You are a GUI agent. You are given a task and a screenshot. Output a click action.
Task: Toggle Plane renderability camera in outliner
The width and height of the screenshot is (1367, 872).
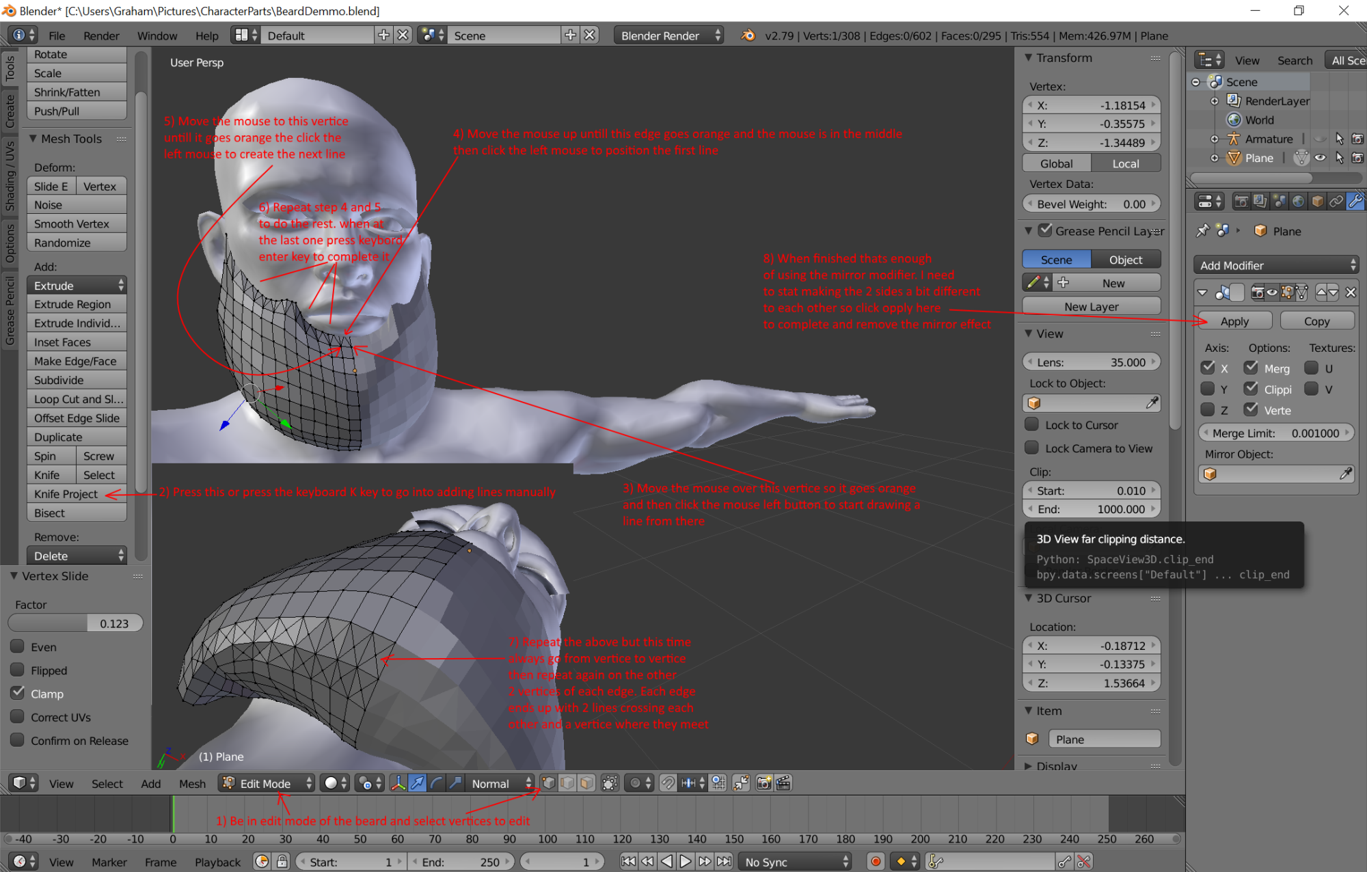coord(1358,158)
